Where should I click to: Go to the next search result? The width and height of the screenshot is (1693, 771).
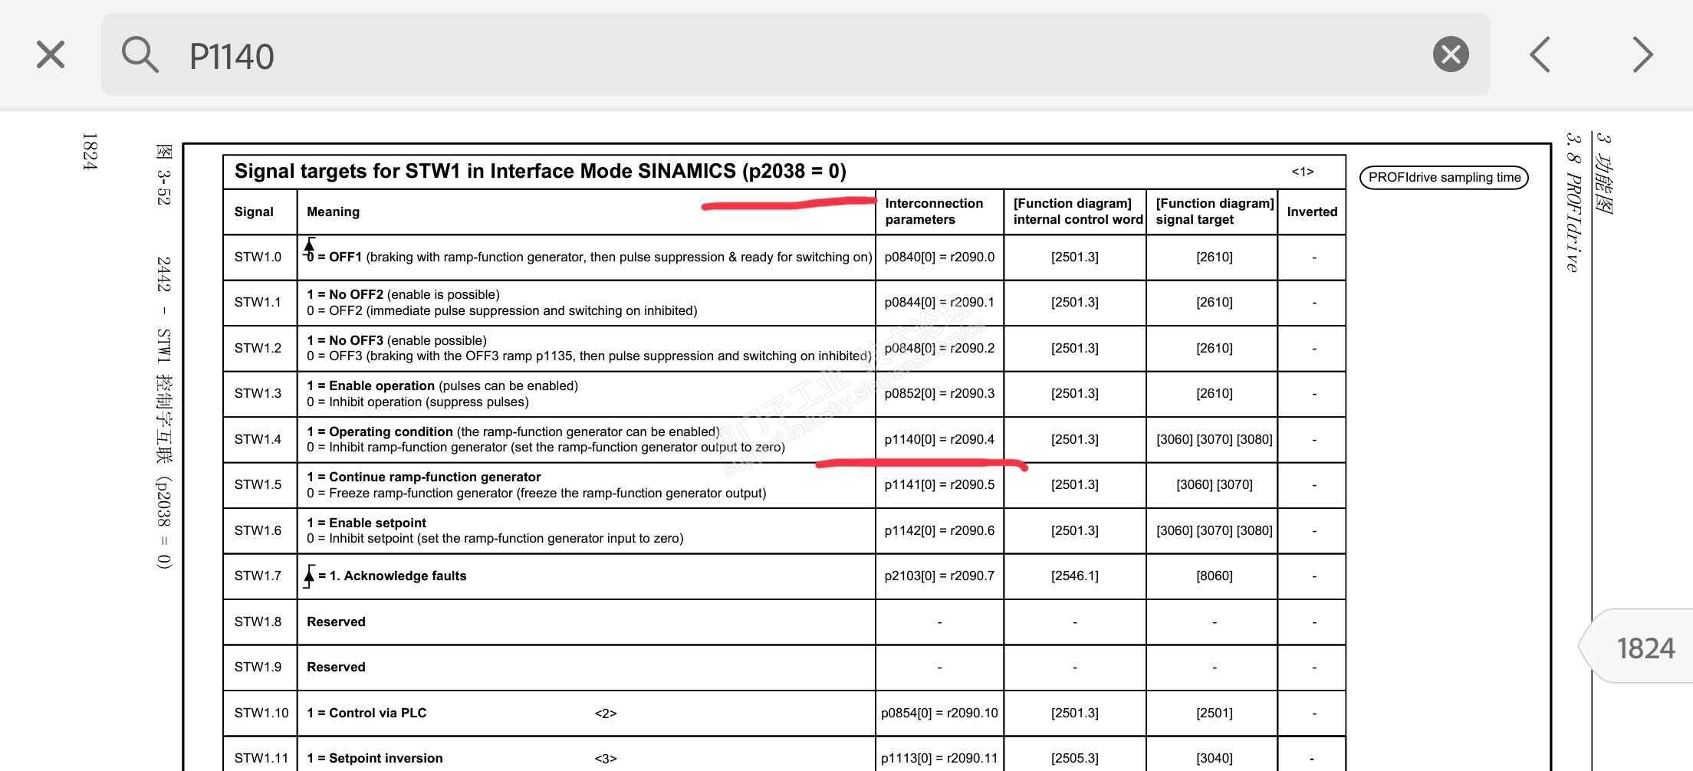click(1642, 55)
